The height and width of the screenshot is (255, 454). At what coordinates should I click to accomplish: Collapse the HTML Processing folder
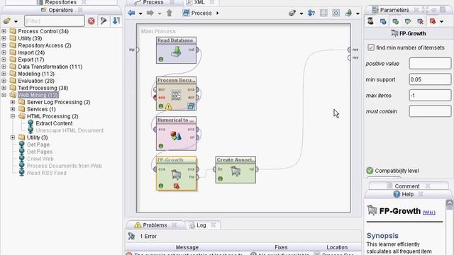pos(13,116)
